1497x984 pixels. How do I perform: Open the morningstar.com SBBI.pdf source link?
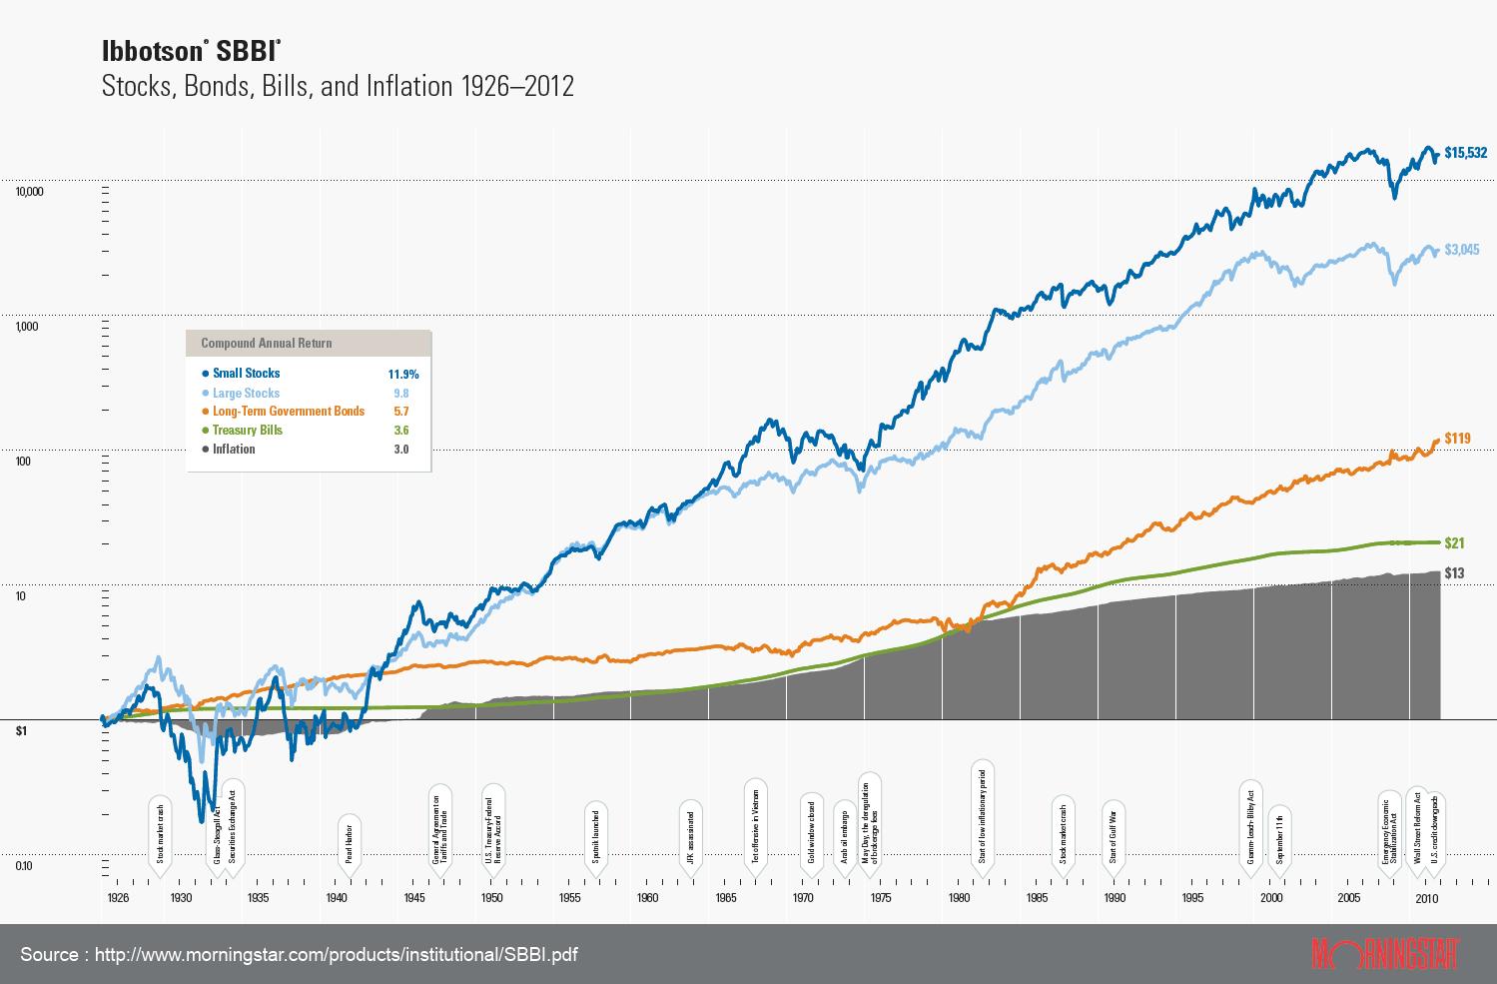coord(336,955)
